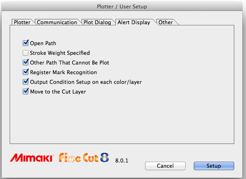
Task: Click the 'Register Mark Recognition' label text
Action: pos(63,72)
